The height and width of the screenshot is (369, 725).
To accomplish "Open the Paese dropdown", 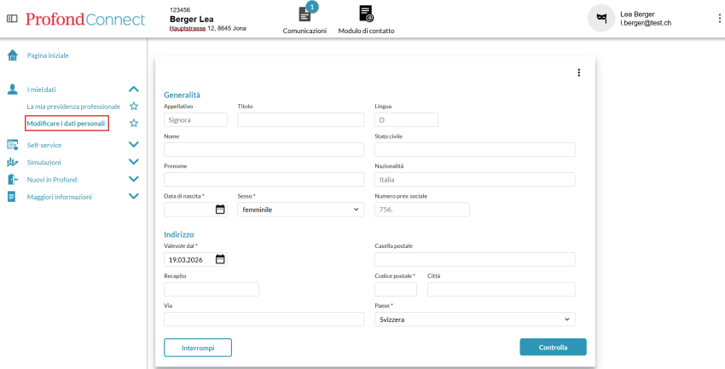I will pos(475,319).
